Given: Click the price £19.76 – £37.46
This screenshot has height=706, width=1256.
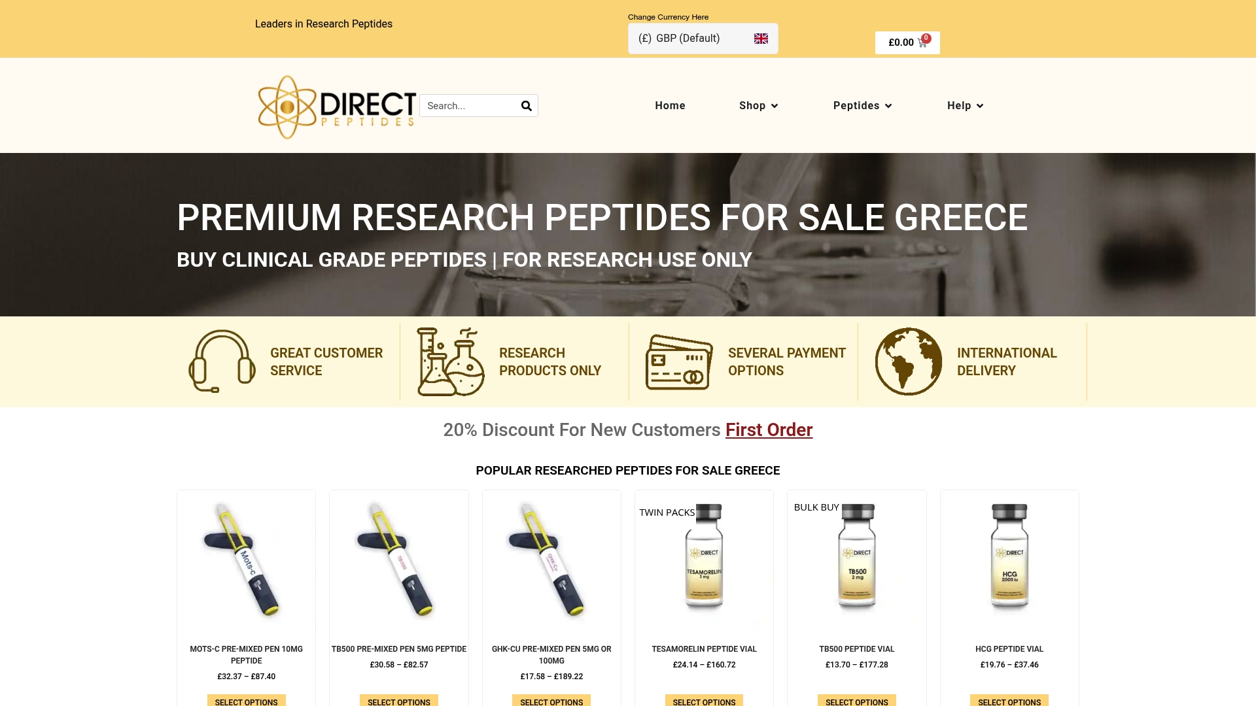Looking at the screenshot, I should (1009, 665).
